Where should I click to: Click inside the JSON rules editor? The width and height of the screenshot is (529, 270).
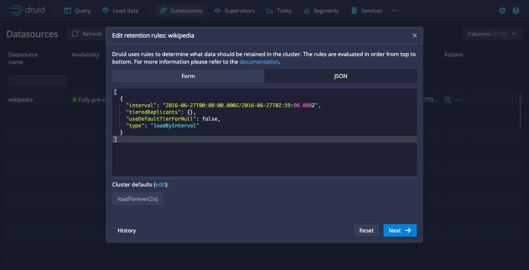click(264, 156)
